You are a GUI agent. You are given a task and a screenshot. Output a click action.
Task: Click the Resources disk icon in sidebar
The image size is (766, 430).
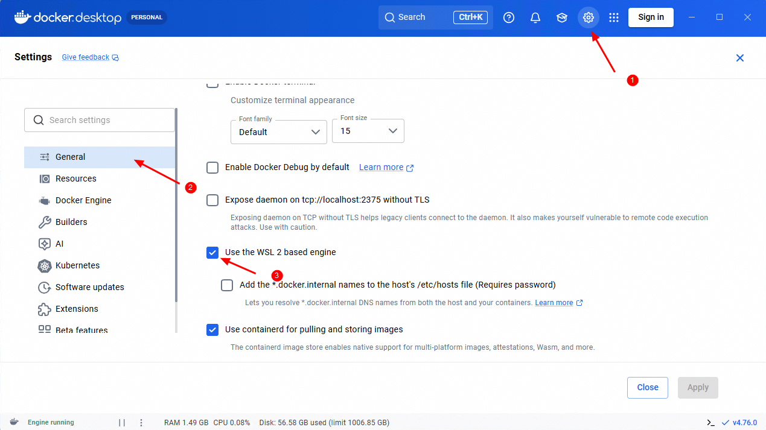pos(45,179)
